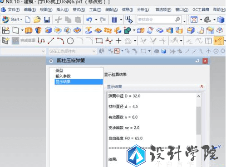Image resolution: width=226 pixels, height=167 pixels.
Task: Click the Datum Plane icon
Action: coord(16,30)
